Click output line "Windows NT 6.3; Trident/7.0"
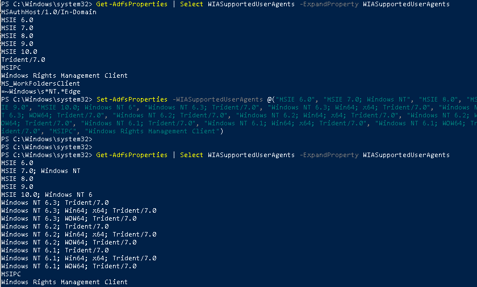The height and width of the screenshot is (287, 477). 55,202
